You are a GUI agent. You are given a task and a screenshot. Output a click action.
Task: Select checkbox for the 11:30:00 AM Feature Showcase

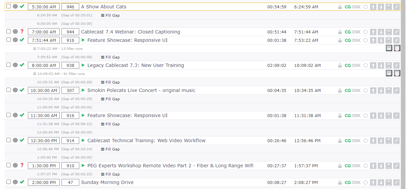[9, 115]
